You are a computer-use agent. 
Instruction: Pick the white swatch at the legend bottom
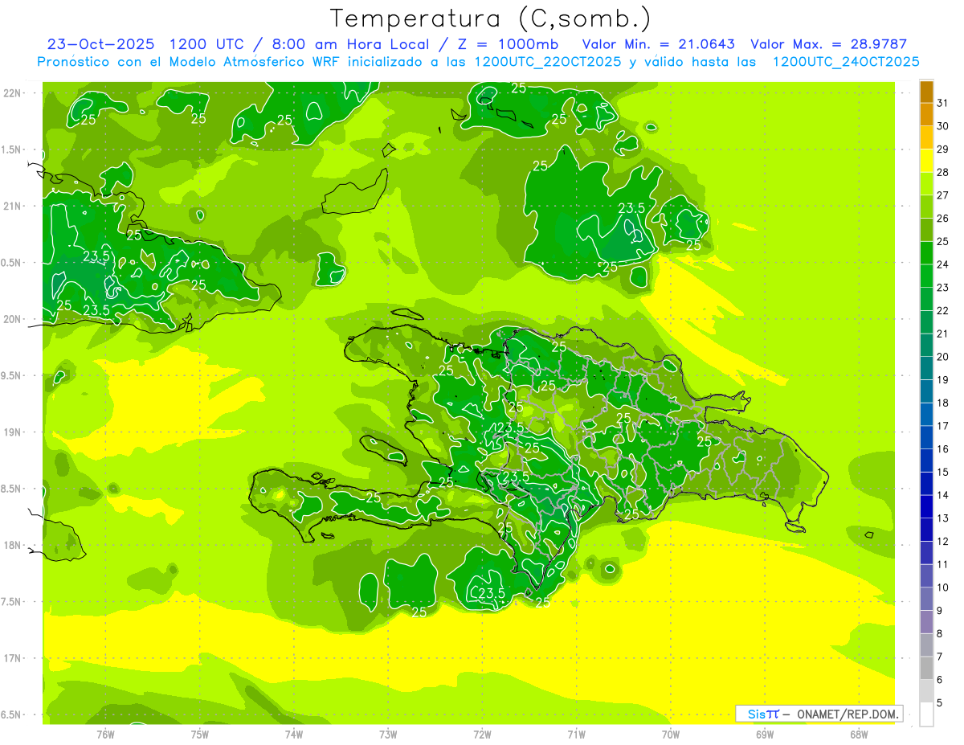(926, 714)
